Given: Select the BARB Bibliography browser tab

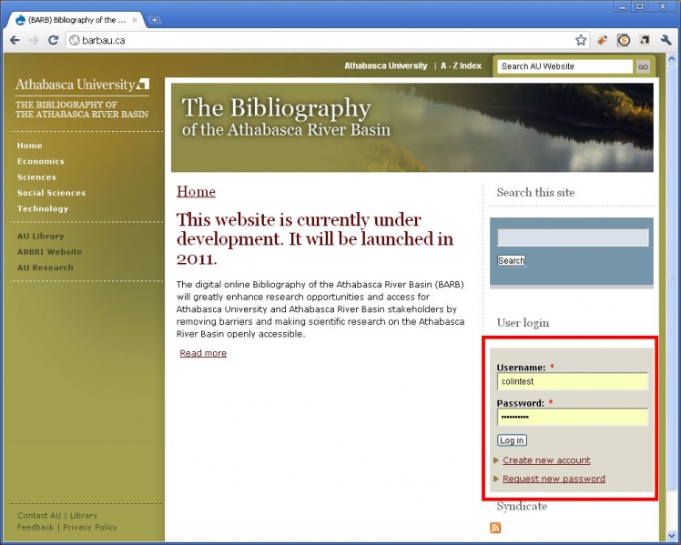Looking at the screenshot, I should click(76, 20).
